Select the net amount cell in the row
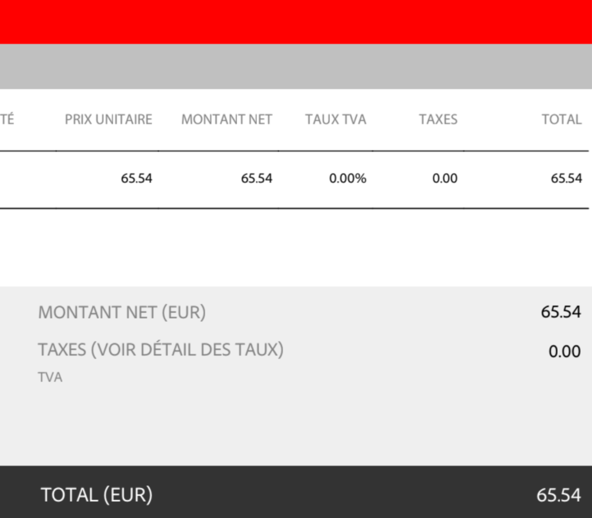592x518 pixels. click(256, 178)
